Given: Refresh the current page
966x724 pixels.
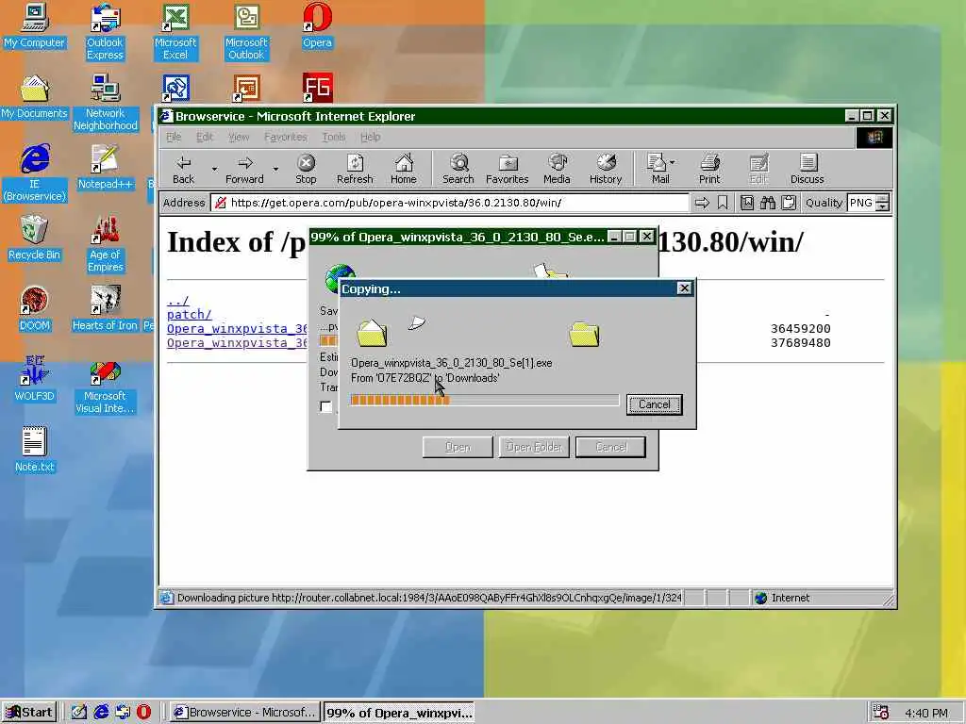Looking at the screenshot, I should [x=355, y=169].
